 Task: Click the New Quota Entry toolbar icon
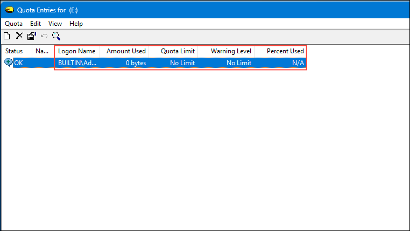click(x=7, y=36)
